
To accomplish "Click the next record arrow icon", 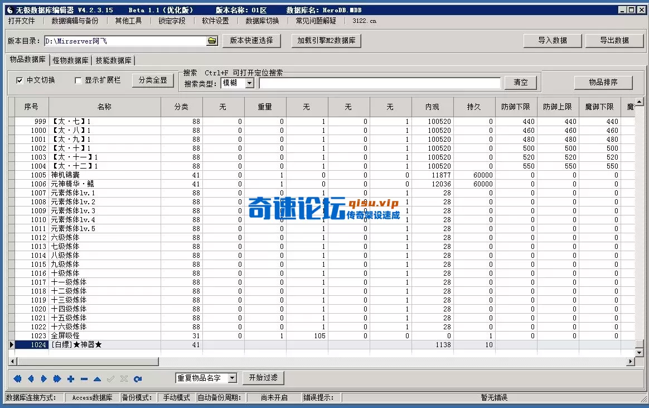I will tap(43, 378).
